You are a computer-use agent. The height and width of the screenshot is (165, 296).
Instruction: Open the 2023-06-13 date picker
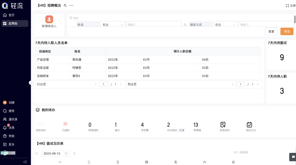pyautogui.click(x=55, y=154)
